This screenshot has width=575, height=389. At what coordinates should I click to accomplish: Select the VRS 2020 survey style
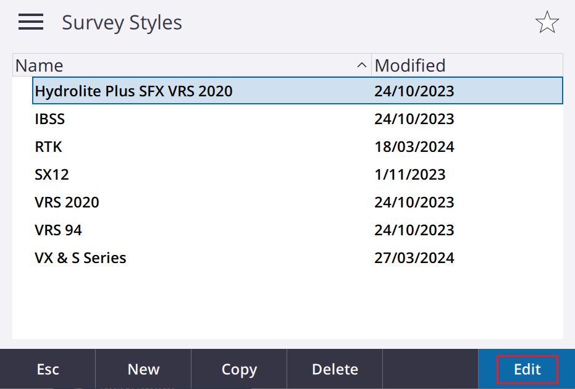point(298,203)
